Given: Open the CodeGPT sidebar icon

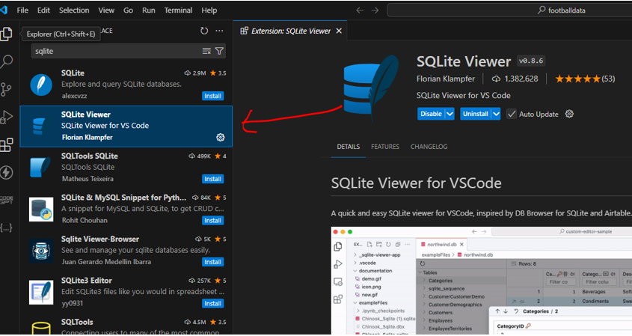Looking at the screenshot, I should point(7,198).
